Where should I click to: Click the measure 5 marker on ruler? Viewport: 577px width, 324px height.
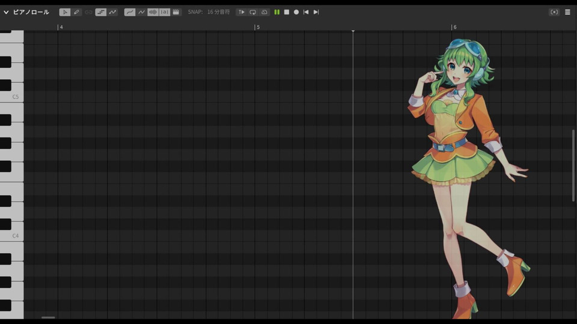(257, 27)
